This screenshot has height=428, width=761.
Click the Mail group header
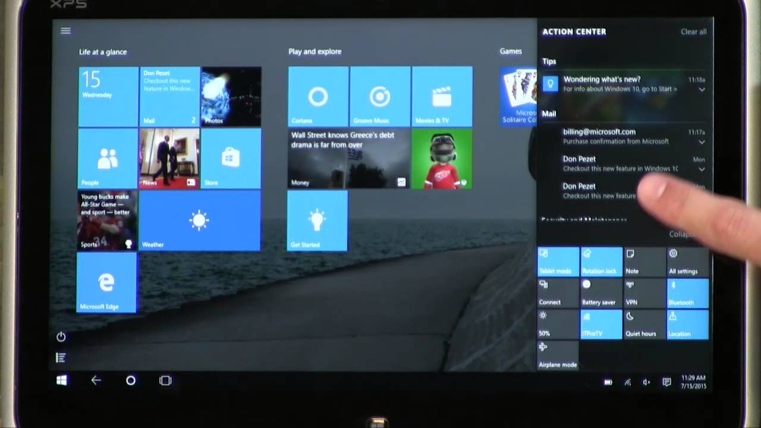pyautogui.click(x=549, y=114)
